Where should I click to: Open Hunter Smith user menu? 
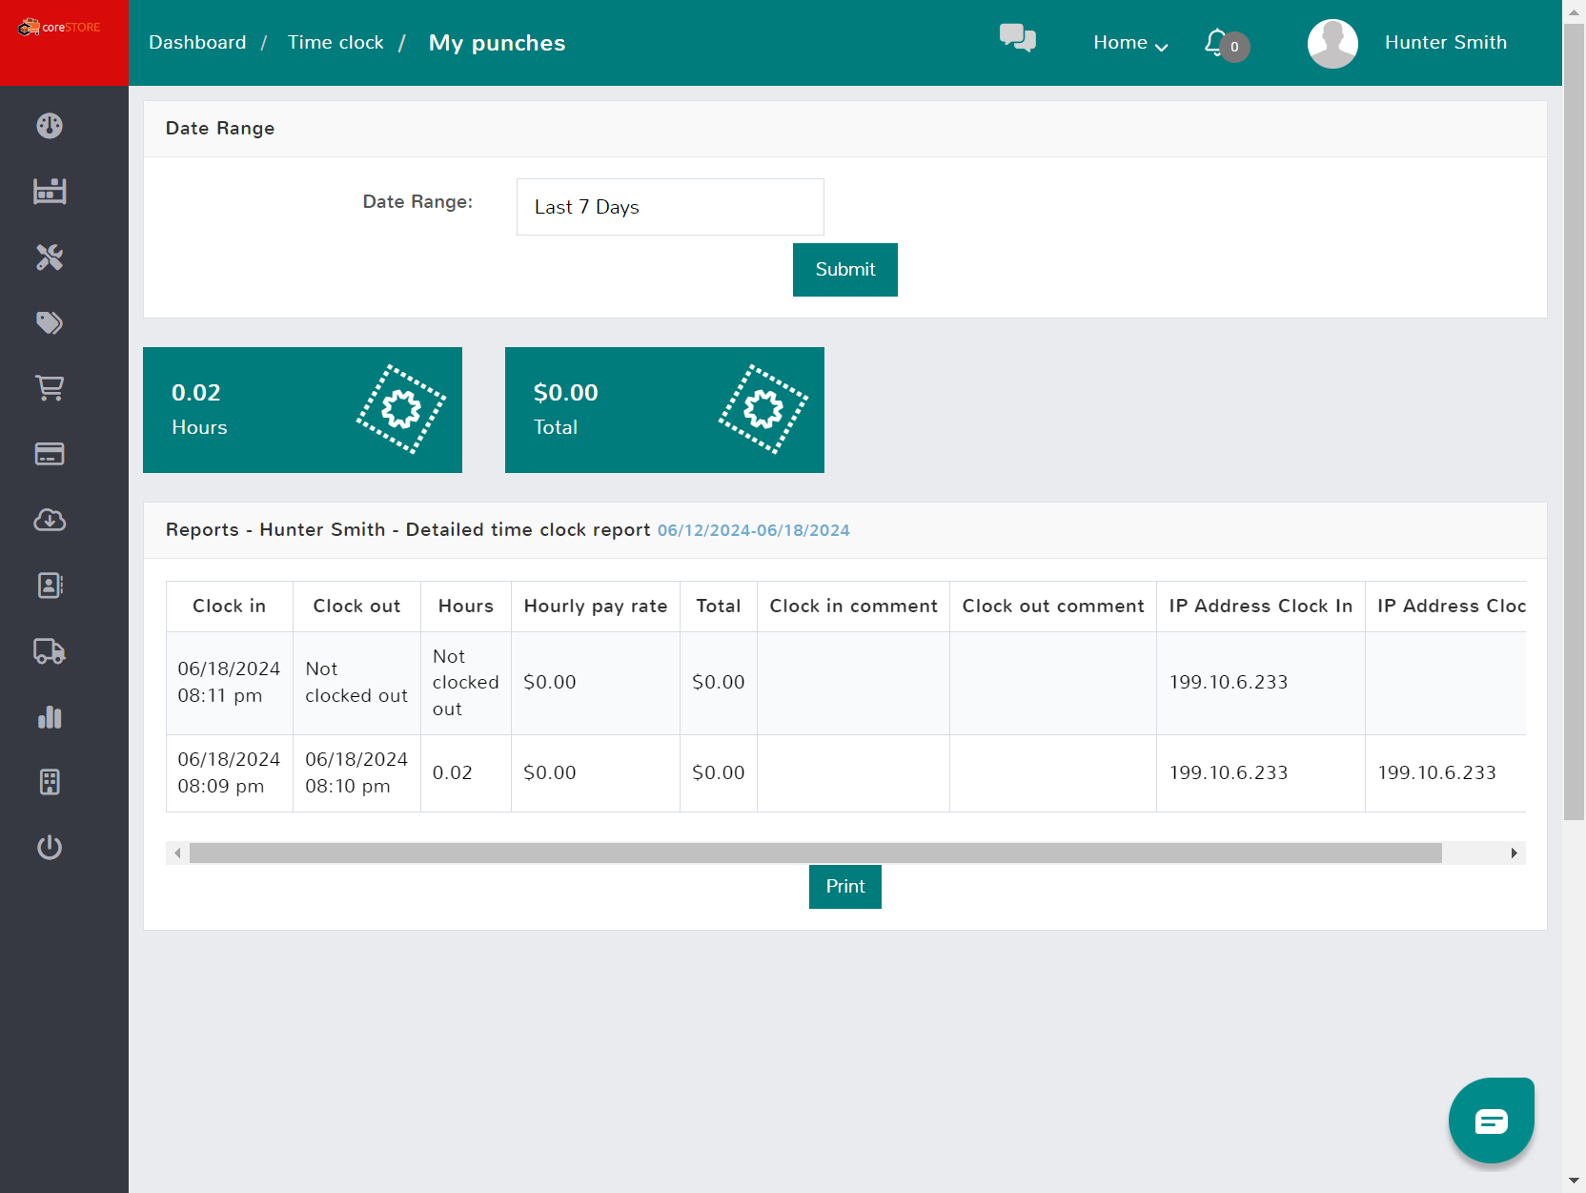1446,43
